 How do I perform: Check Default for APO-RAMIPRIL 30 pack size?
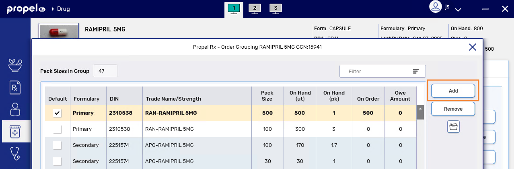[x=58, y=161]
